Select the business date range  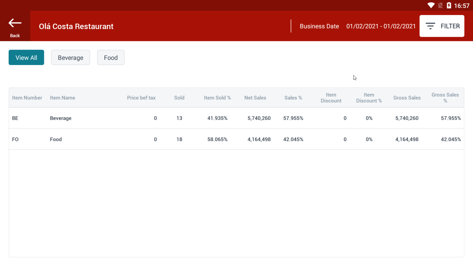[x=381, y=26]
